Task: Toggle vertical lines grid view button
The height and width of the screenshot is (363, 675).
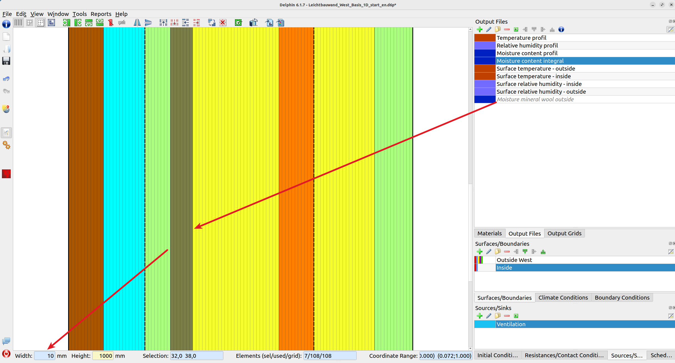Action: [x=18, y=23]
